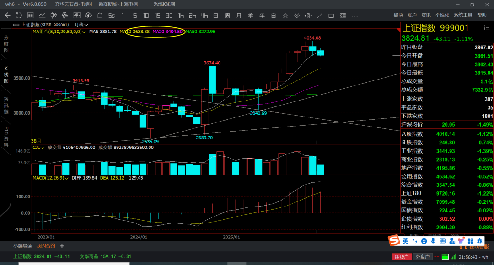
Task: Select the rectangle window tool
Action: tap(331, 16)
